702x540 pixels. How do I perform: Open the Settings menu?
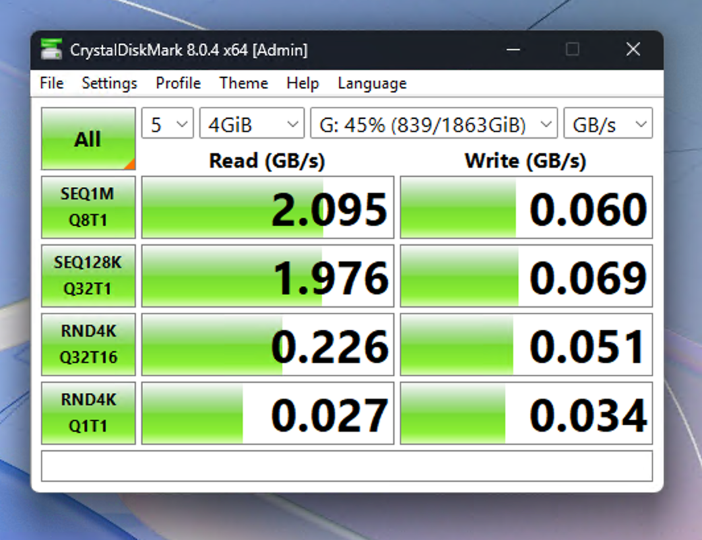(x=110, y=83)
